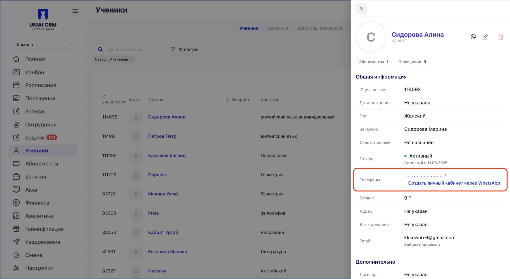
Task: Click английский язык индивидуальный lesson cell
Action: tap(297, 117)
